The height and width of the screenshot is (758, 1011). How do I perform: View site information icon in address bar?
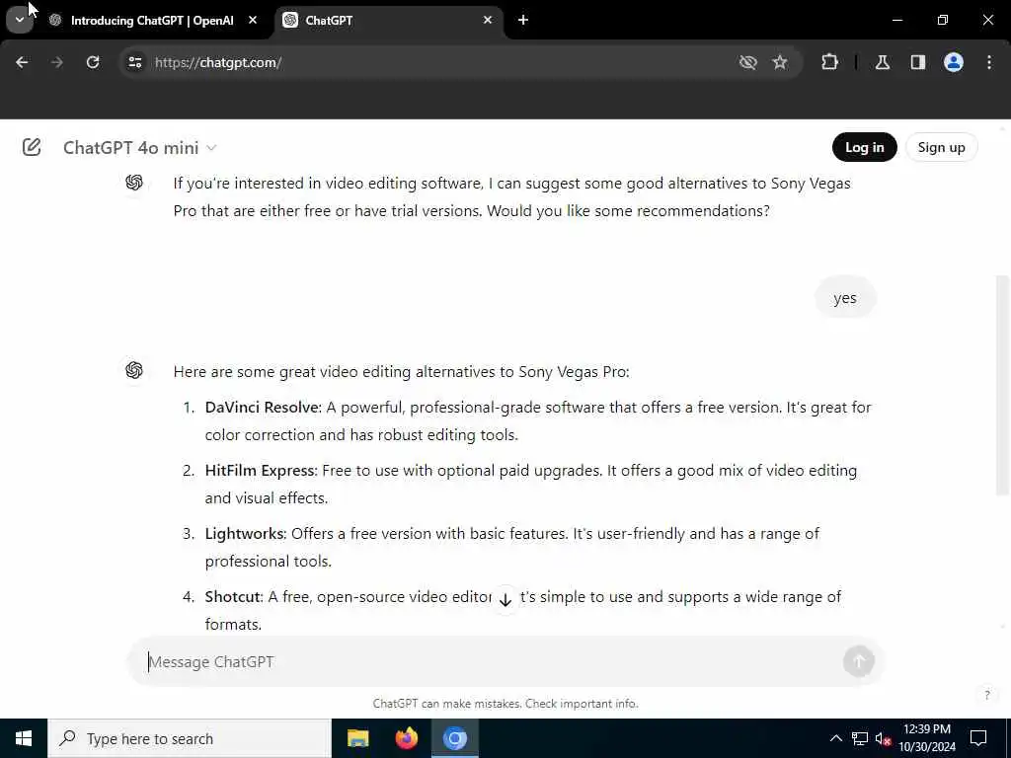(x=134, y=62)
